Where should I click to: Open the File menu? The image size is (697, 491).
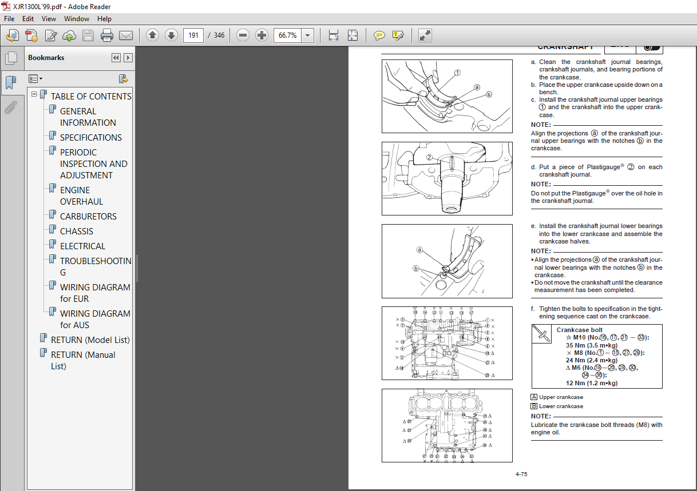tap(9, 19)
